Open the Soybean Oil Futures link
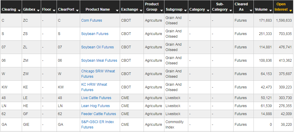 pos(97,47)
